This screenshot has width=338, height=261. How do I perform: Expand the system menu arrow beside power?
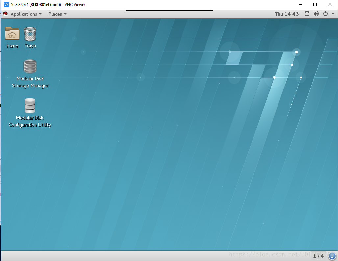[x=333, y=14]
